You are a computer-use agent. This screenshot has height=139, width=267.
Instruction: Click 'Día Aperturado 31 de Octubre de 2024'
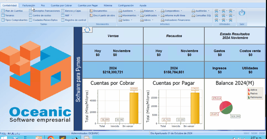tap(171, 133)
